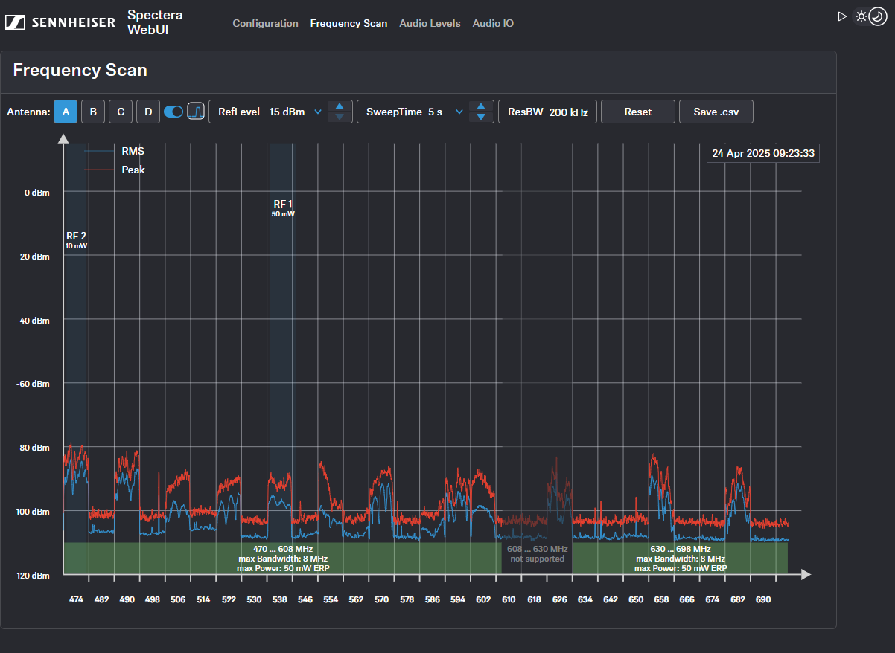
Task: Go to the Audio Levels tab
Action: 430,23
